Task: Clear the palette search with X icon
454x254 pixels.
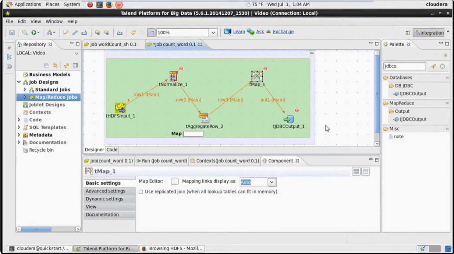Action: 442,66
